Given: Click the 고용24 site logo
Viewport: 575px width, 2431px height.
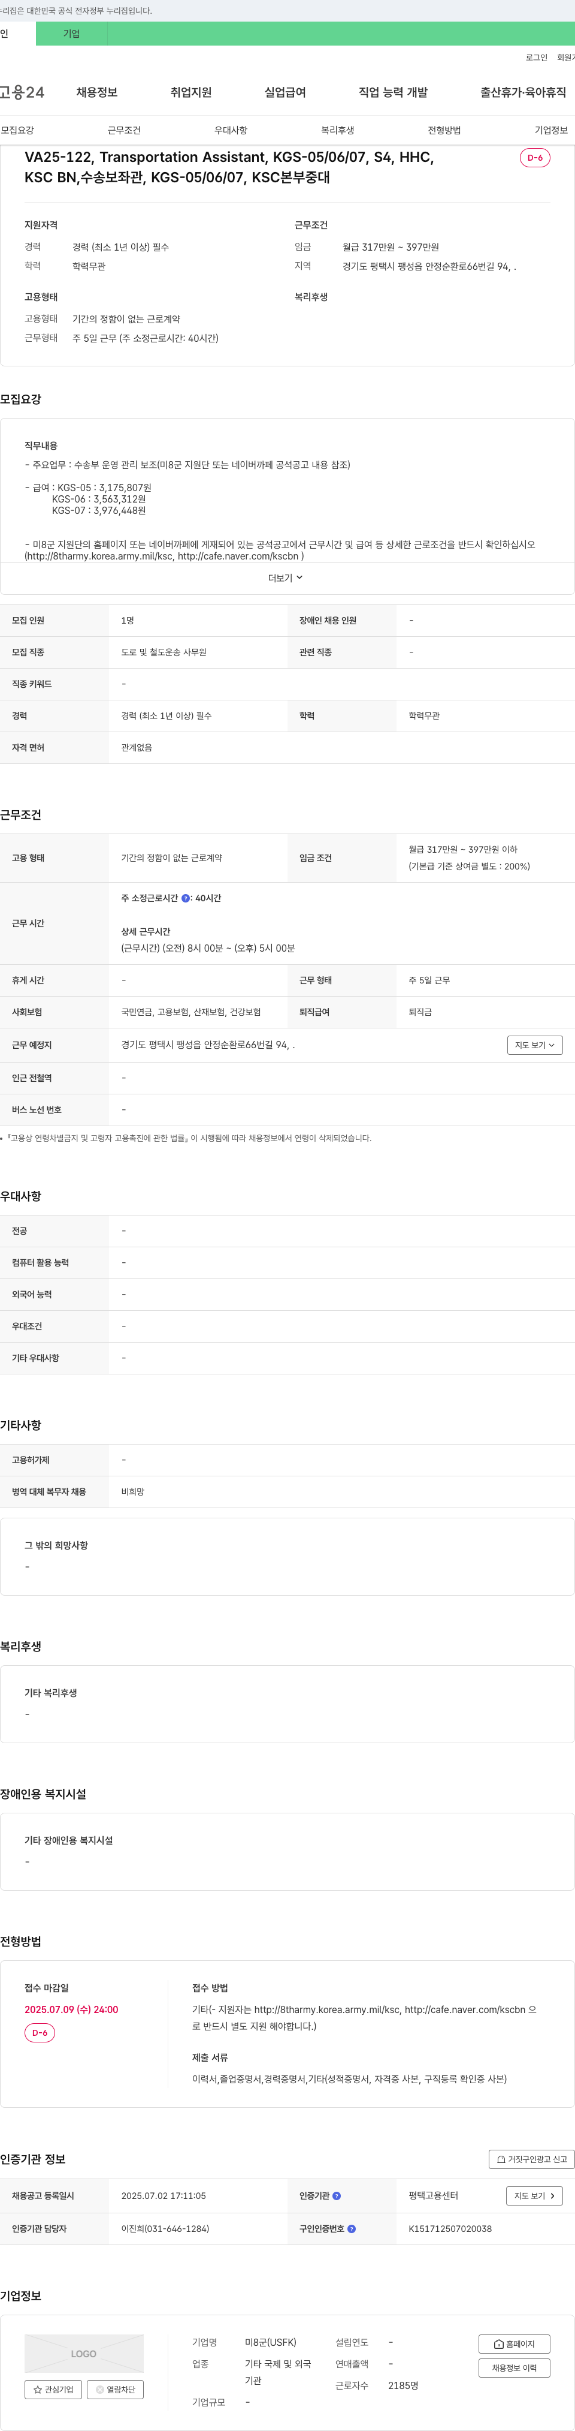Looking at the screenshot, I should (22, 92).
